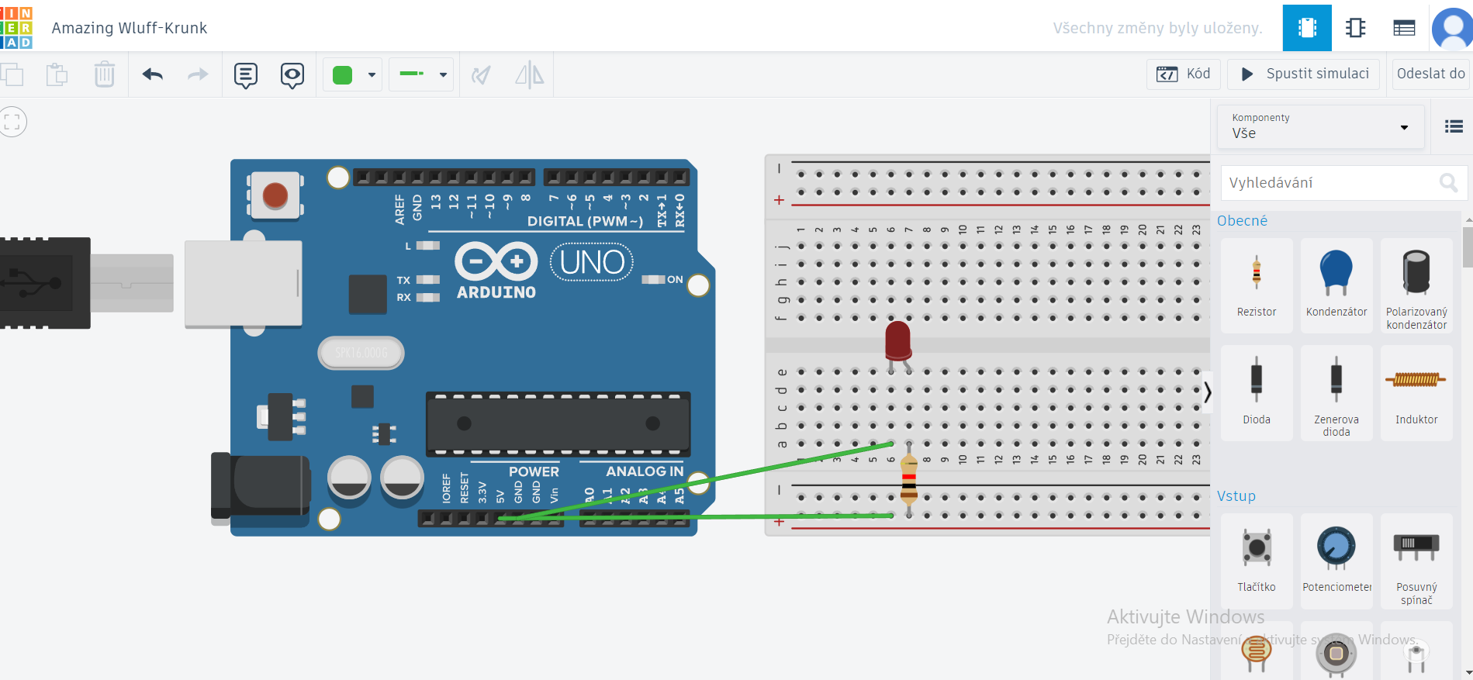Viewport: 1473px width, 680px height.
Task: Click the Copy icon in toolbar
Action: (x=12, y=74)
